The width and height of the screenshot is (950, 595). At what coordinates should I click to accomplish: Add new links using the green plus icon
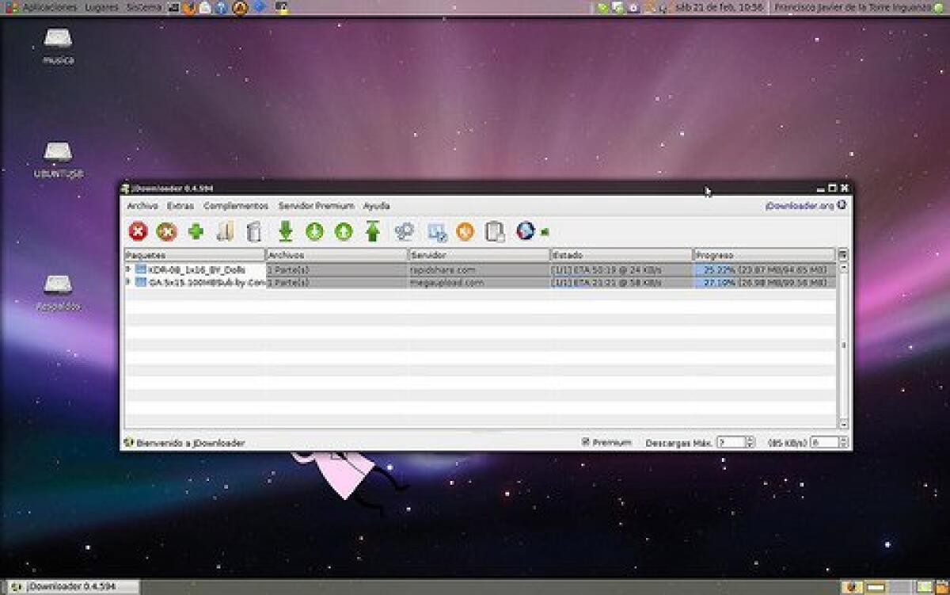195,231
